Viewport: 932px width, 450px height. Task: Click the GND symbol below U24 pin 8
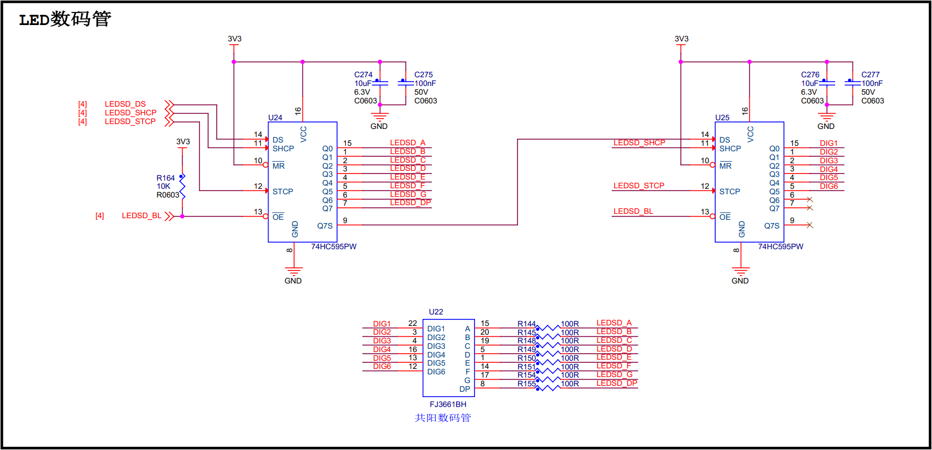[x=294, y=271]
